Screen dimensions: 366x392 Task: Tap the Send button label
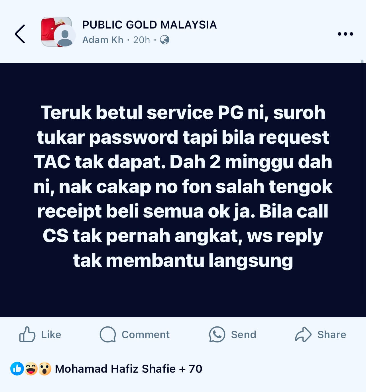[243, 334]
